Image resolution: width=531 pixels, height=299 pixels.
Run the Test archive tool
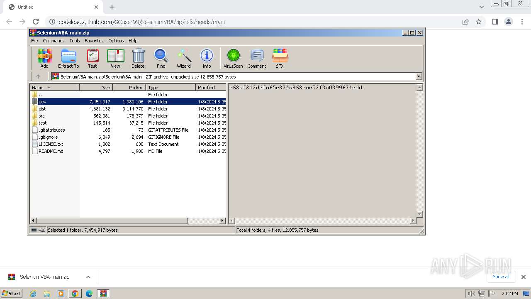[93, 58]
